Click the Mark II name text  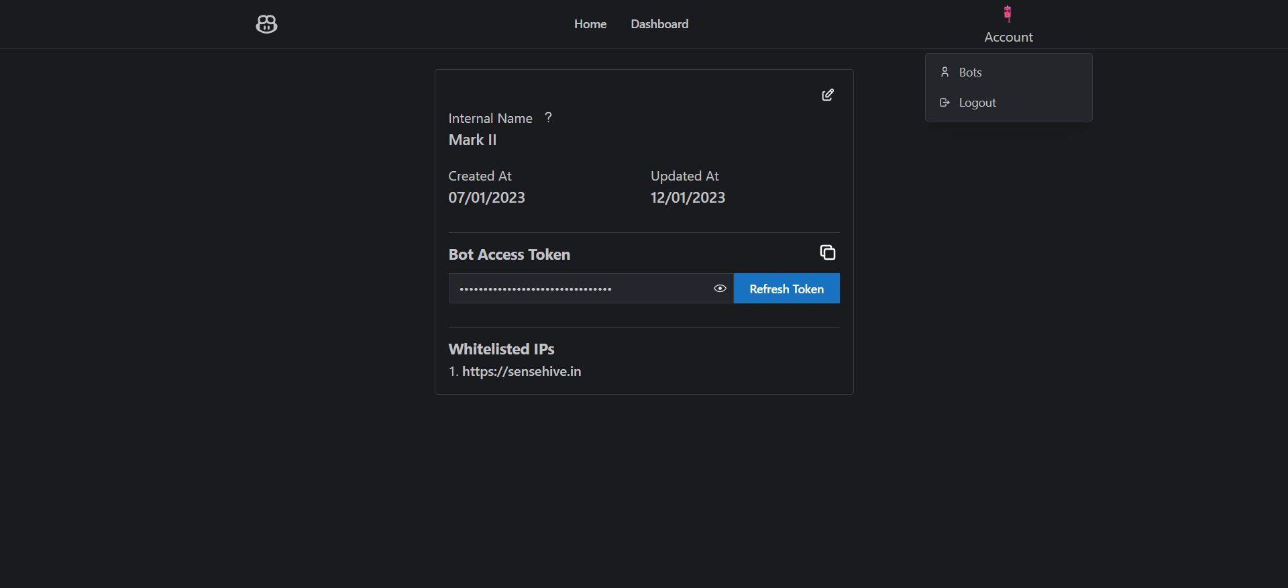tap(472, 140)
